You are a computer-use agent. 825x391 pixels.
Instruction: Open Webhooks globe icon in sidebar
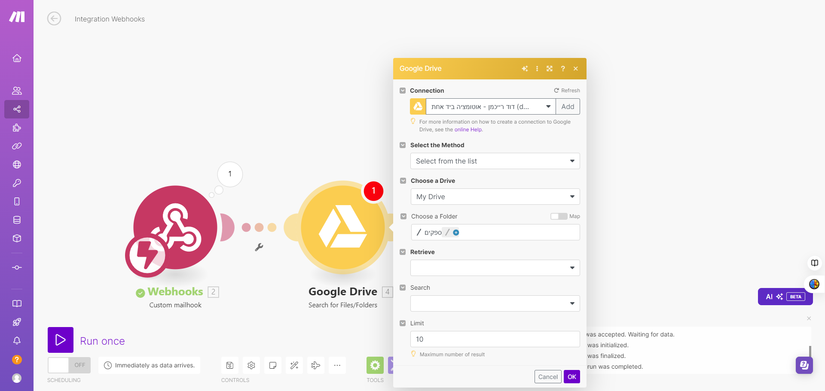click(x=17, y=164)
